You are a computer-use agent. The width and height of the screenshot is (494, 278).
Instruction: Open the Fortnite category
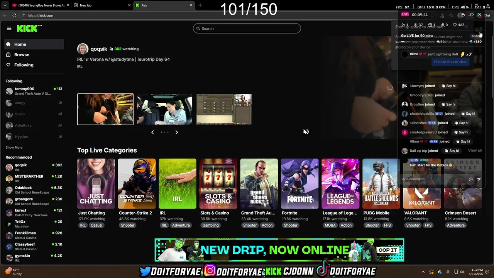300,184
